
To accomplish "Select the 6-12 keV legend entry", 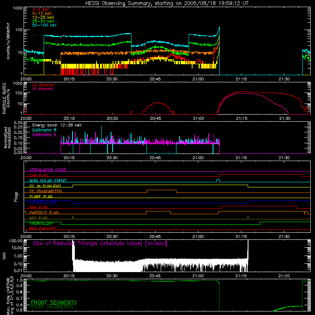I will pos(42,13).
